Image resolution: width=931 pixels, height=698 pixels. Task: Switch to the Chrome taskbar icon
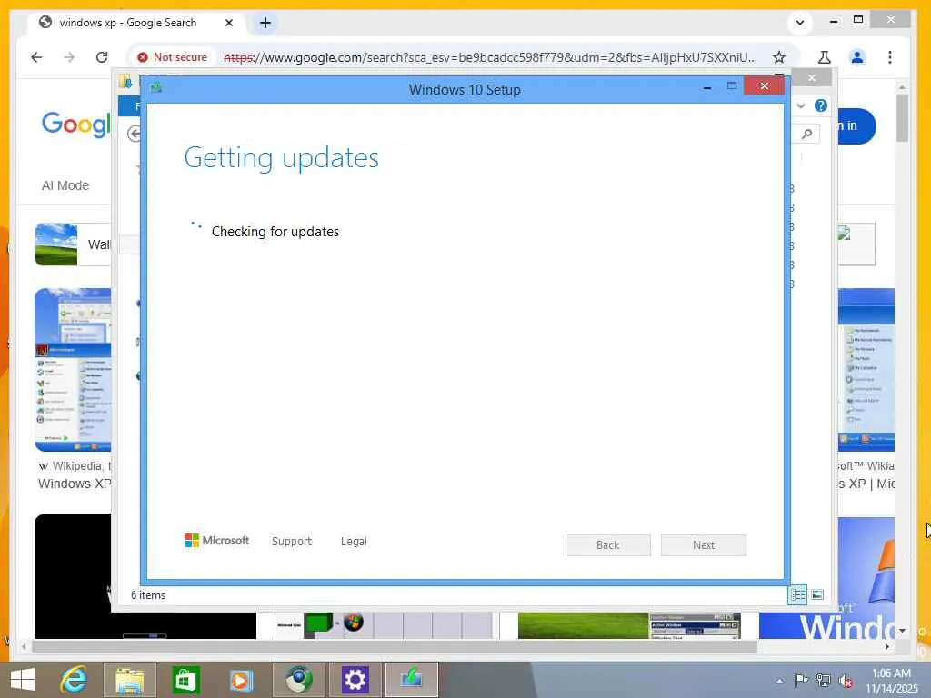(x=298, y=680)
